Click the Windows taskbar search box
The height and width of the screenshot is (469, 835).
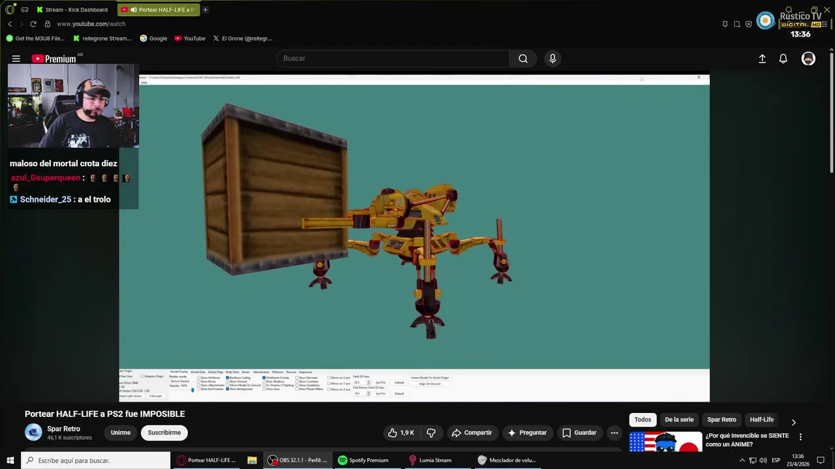96,460
